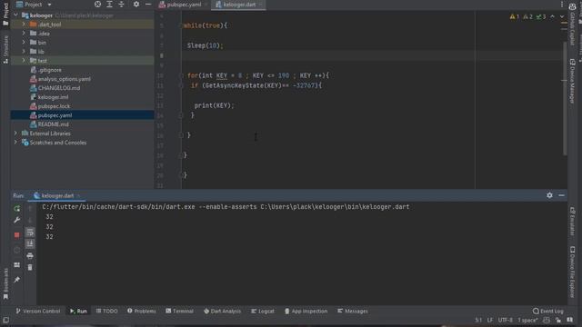Collapse all nodes in Project tree
Viewport: 582px width, 327px height.
pos(121,5)
